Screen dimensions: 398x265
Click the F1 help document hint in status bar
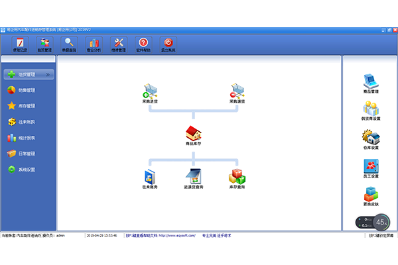142,236
